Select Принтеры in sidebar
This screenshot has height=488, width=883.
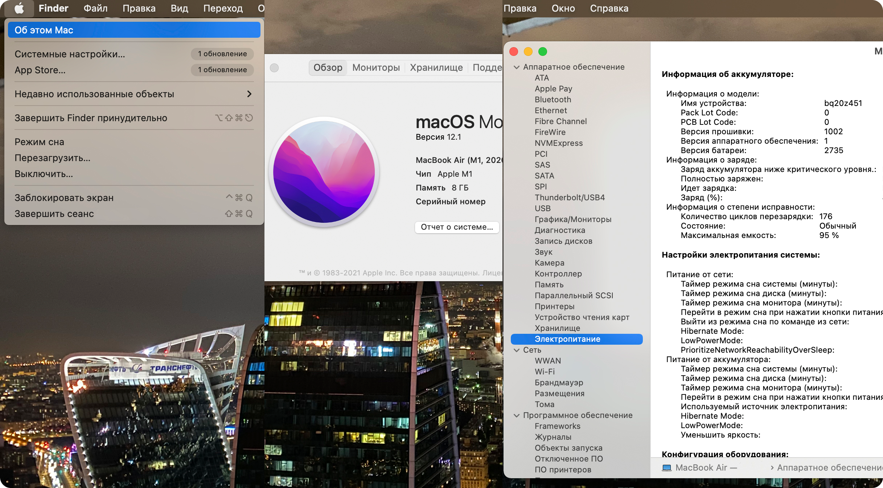coord(554,307)
